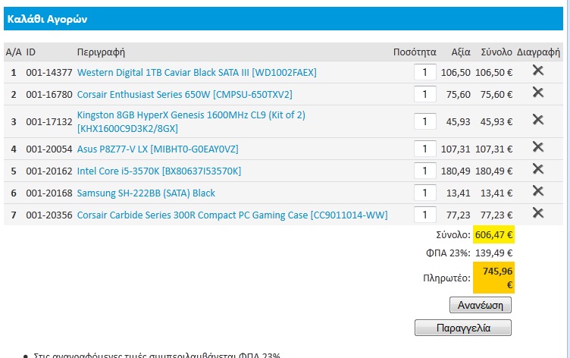
Task: Remove Samsung SH-222BB from cart
Action: click(538, 190)
